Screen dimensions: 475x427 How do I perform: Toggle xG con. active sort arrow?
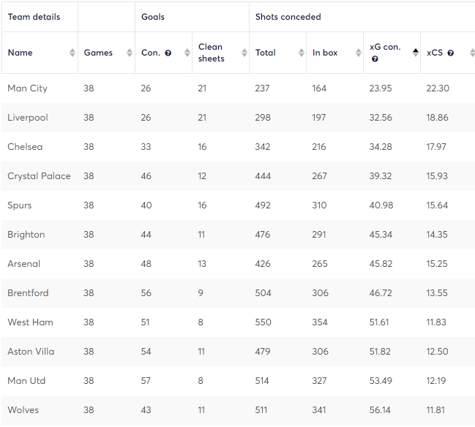pyautogui.click(x=416, y=53)
